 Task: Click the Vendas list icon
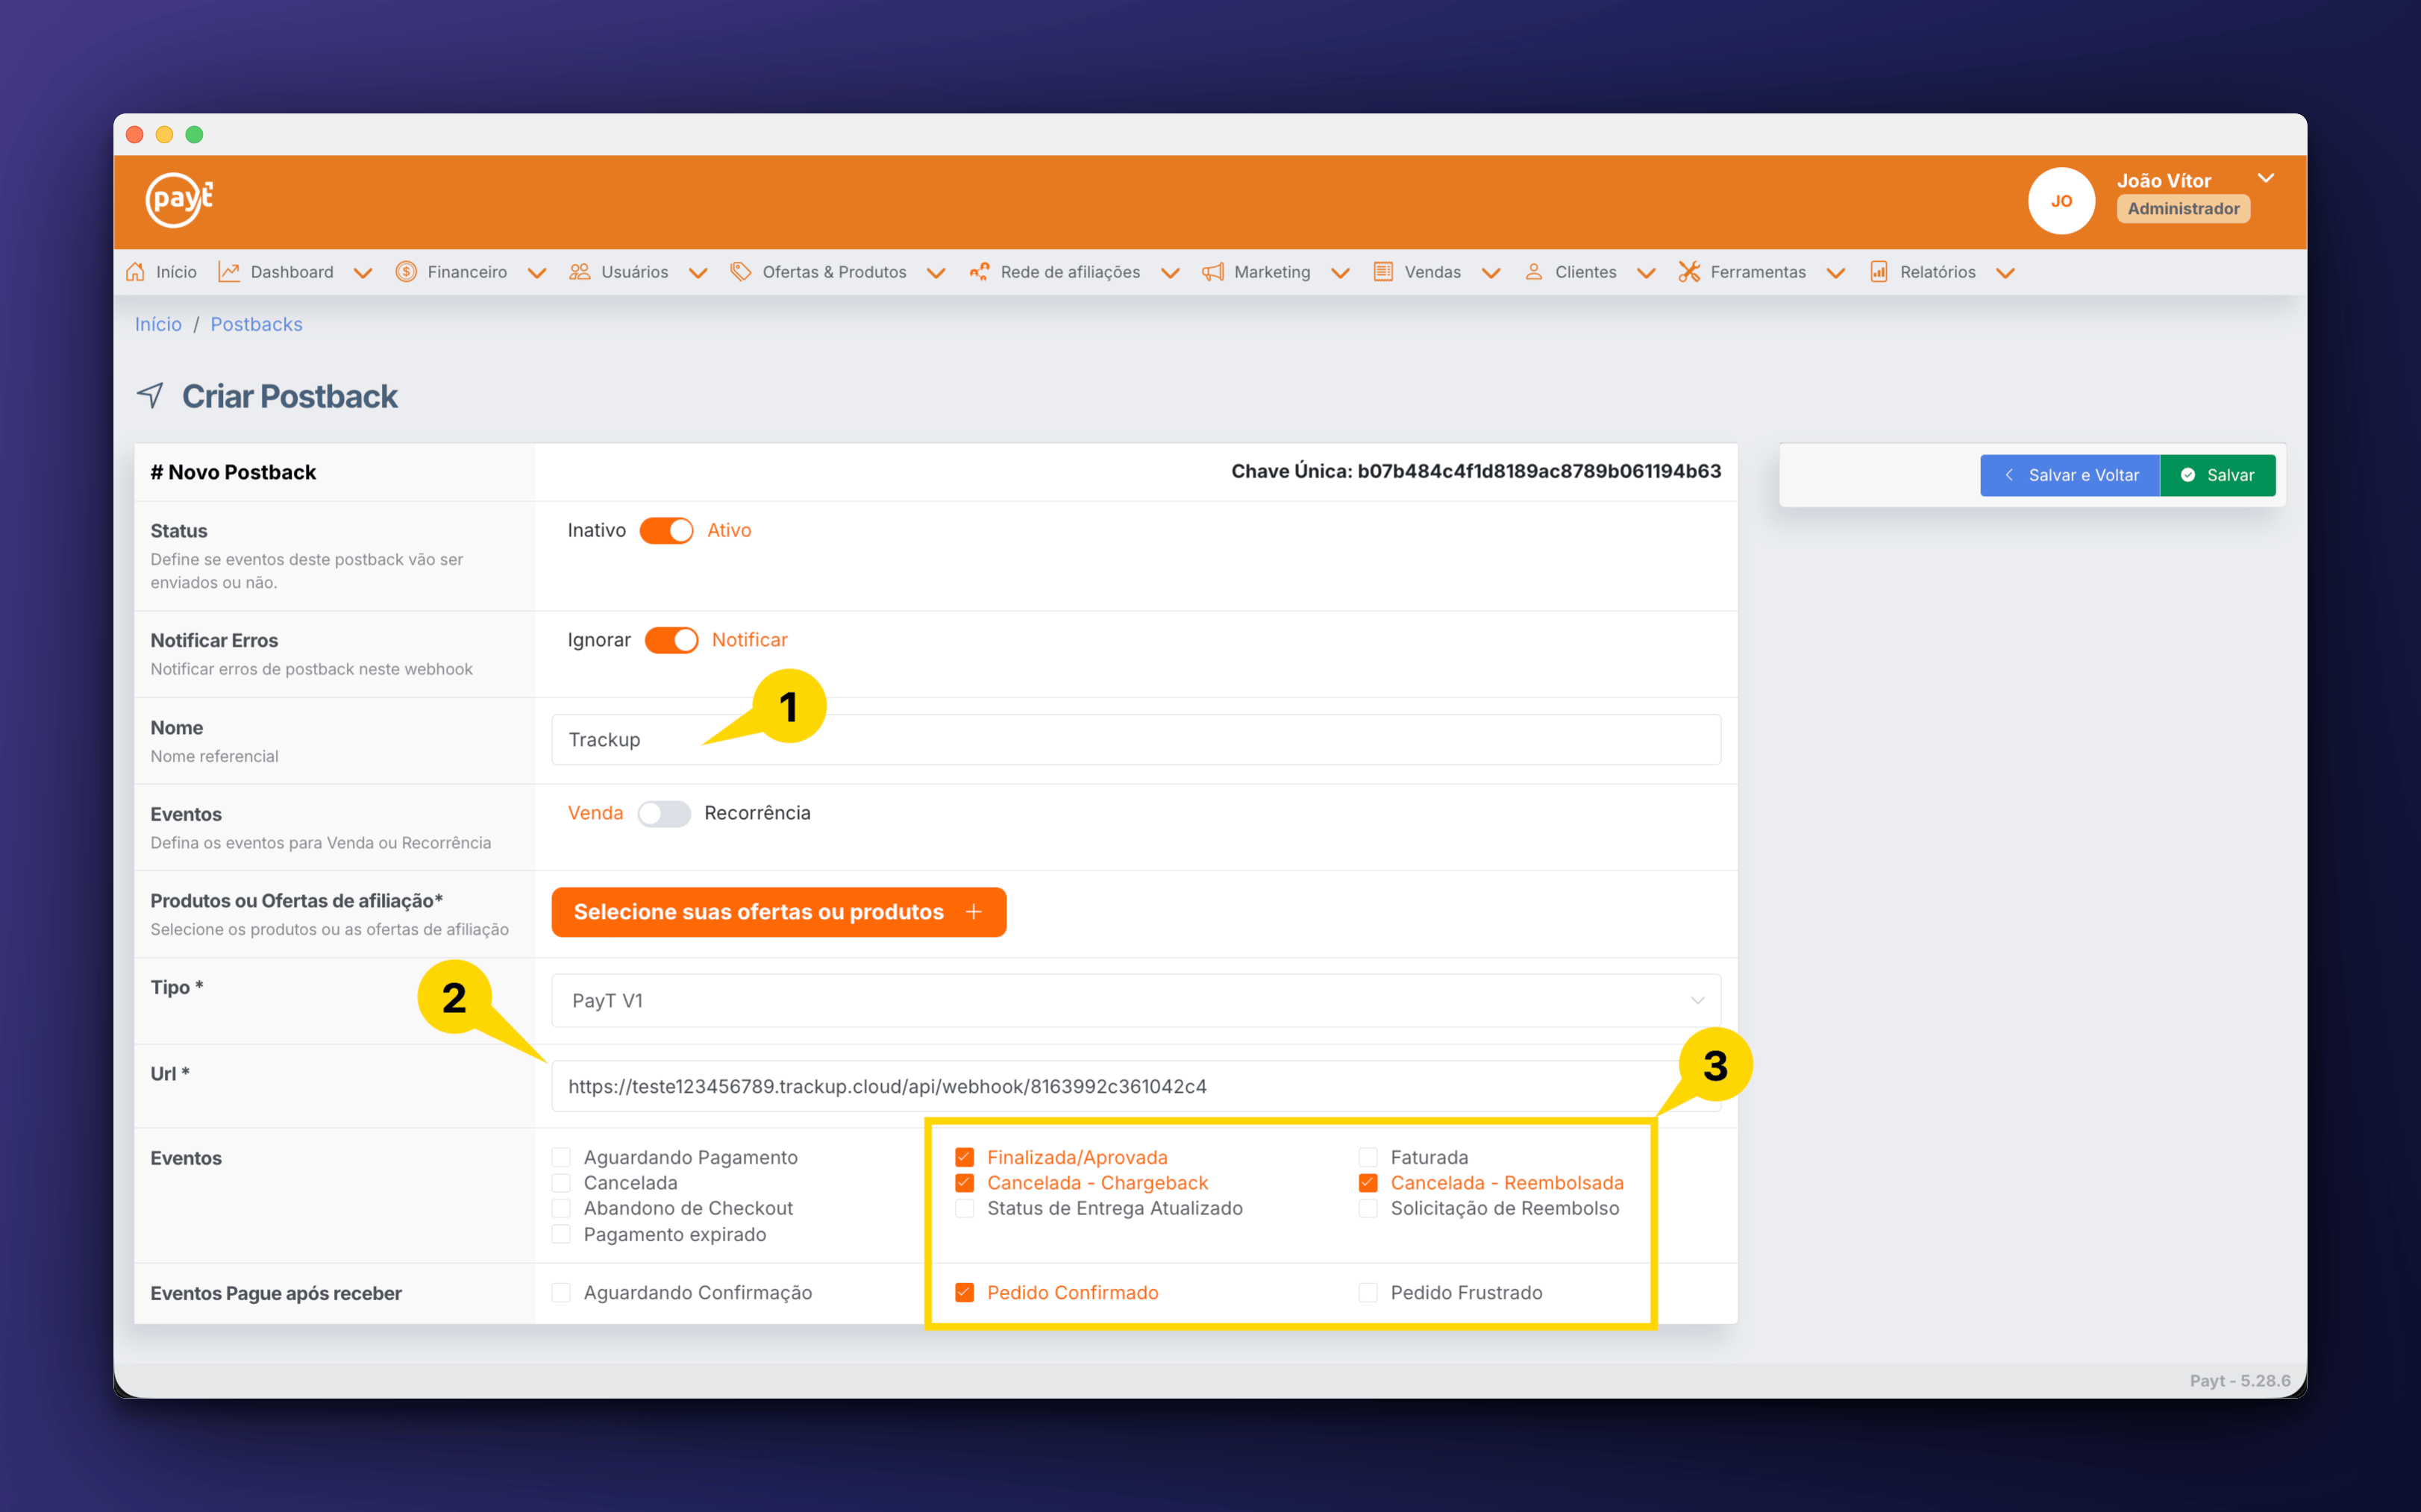[x=1383, y=272]
